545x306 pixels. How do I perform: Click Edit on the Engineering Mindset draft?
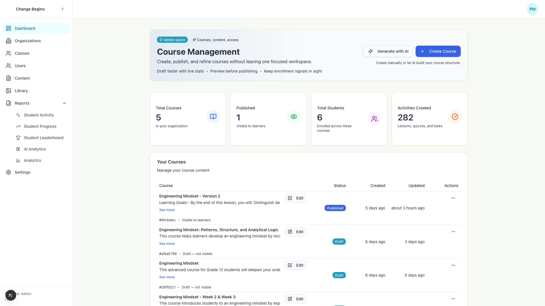295,265
